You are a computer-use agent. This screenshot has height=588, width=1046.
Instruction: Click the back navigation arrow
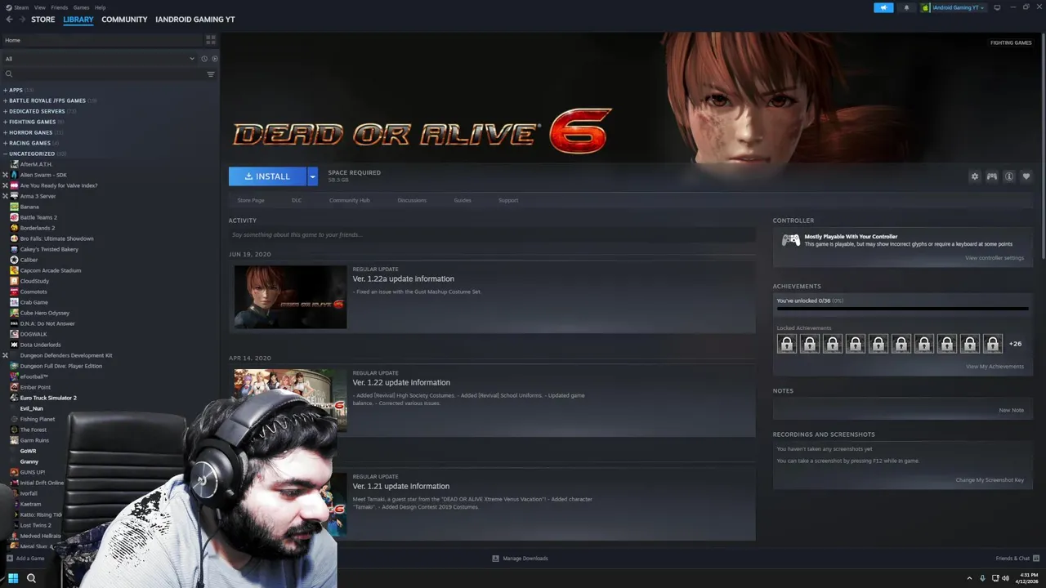pos(9,20)
